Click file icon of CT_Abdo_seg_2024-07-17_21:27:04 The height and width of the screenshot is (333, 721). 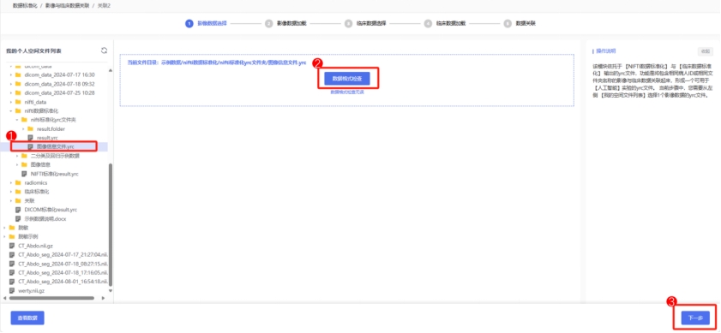point(11,254)
